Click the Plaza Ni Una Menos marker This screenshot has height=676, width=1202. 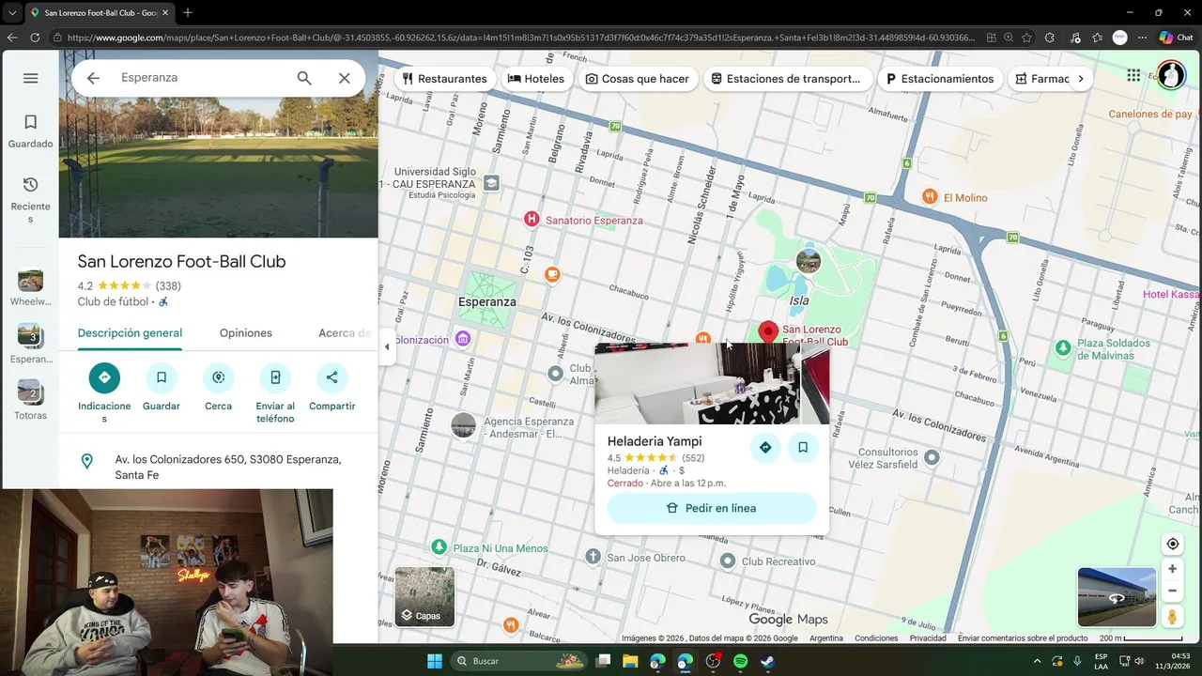(439, 546)
